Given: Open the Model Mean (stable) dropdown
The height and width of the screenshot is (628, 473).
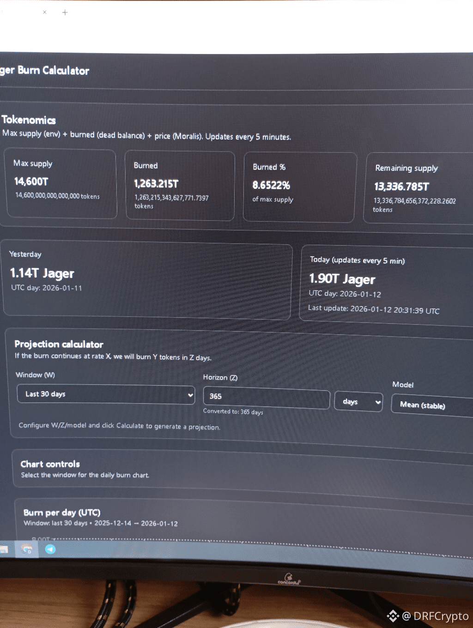Looking at the screenshot, I should point(432,405).
